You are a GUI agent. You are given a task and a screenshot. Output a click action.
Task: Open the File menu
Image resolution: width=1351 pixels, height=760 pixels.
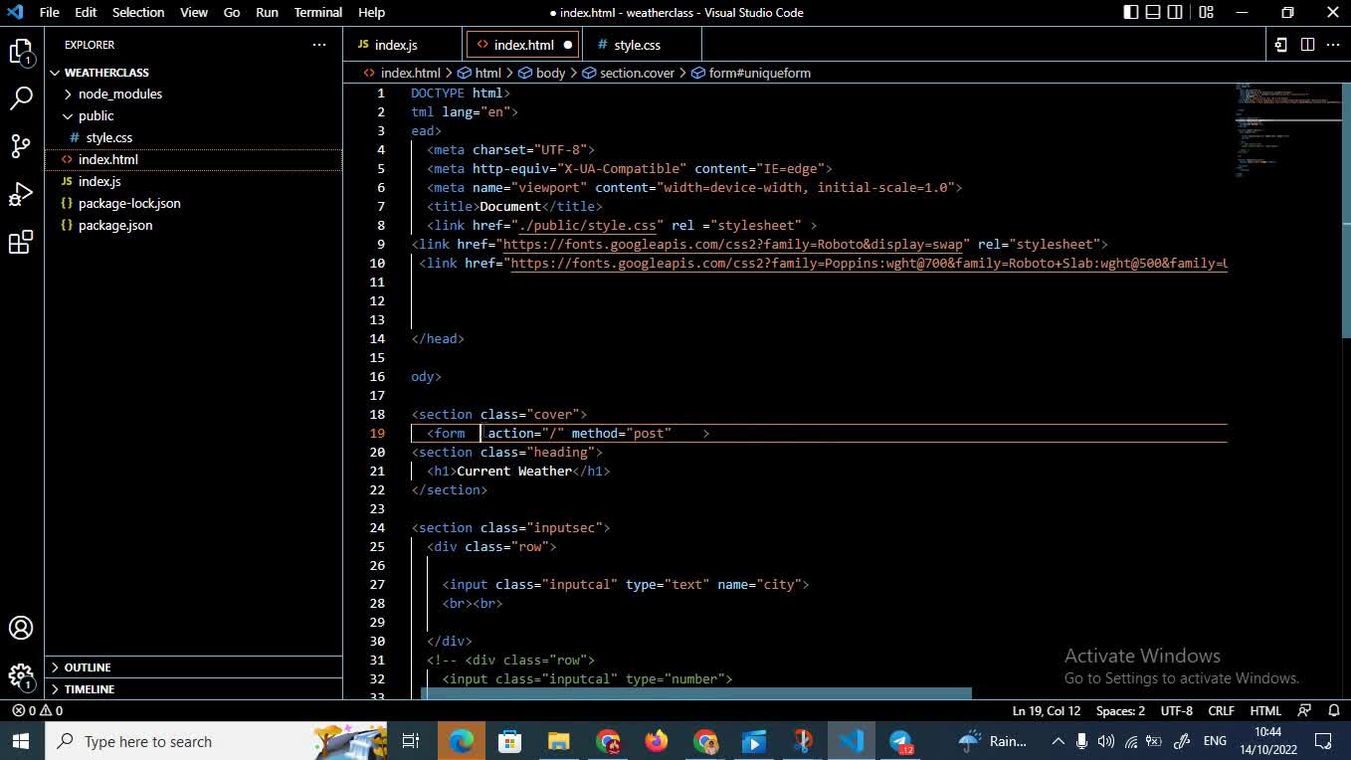point(49,12)
